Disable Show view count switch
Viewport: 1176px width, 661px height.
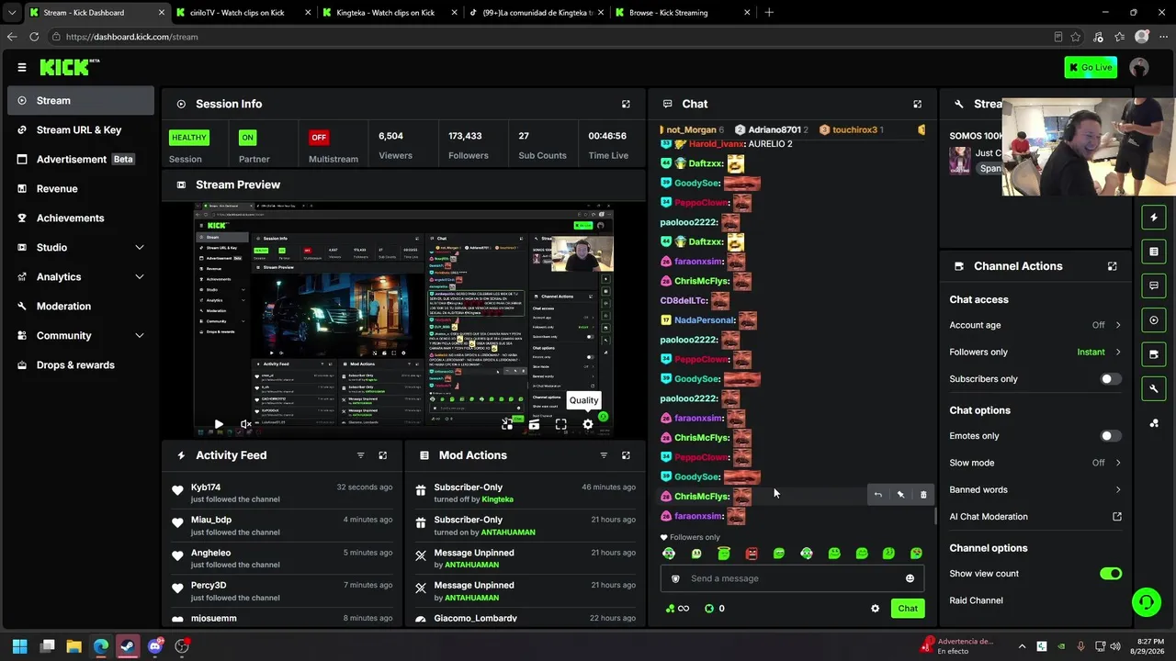pyautogui.click(x=1111, y=574)
